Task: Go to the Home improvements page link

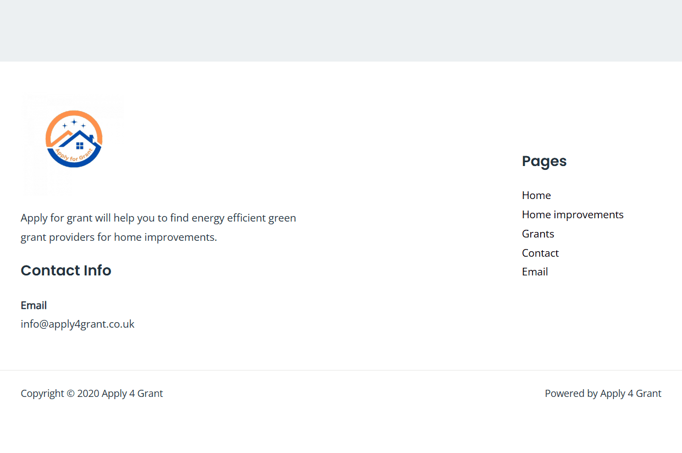Action: 573,214
